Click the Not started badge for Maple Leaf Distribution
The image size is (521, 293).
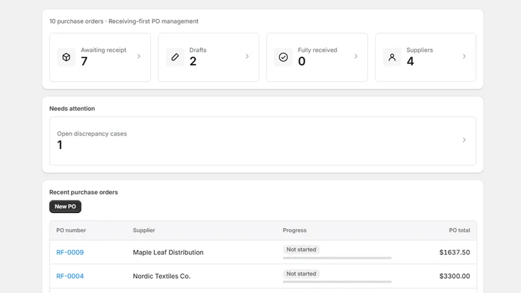click(x=301, y=249)
